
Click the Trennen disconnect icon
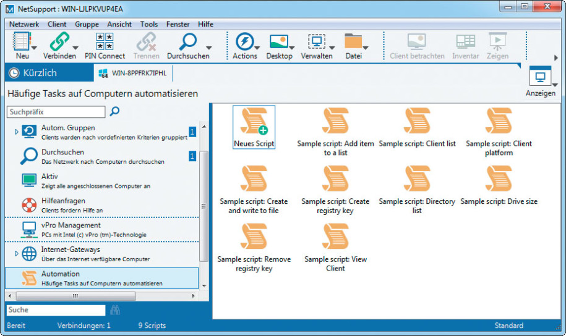coord(146,41)
